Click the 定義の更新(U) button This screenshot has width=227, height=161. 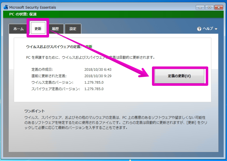[179, 76]
